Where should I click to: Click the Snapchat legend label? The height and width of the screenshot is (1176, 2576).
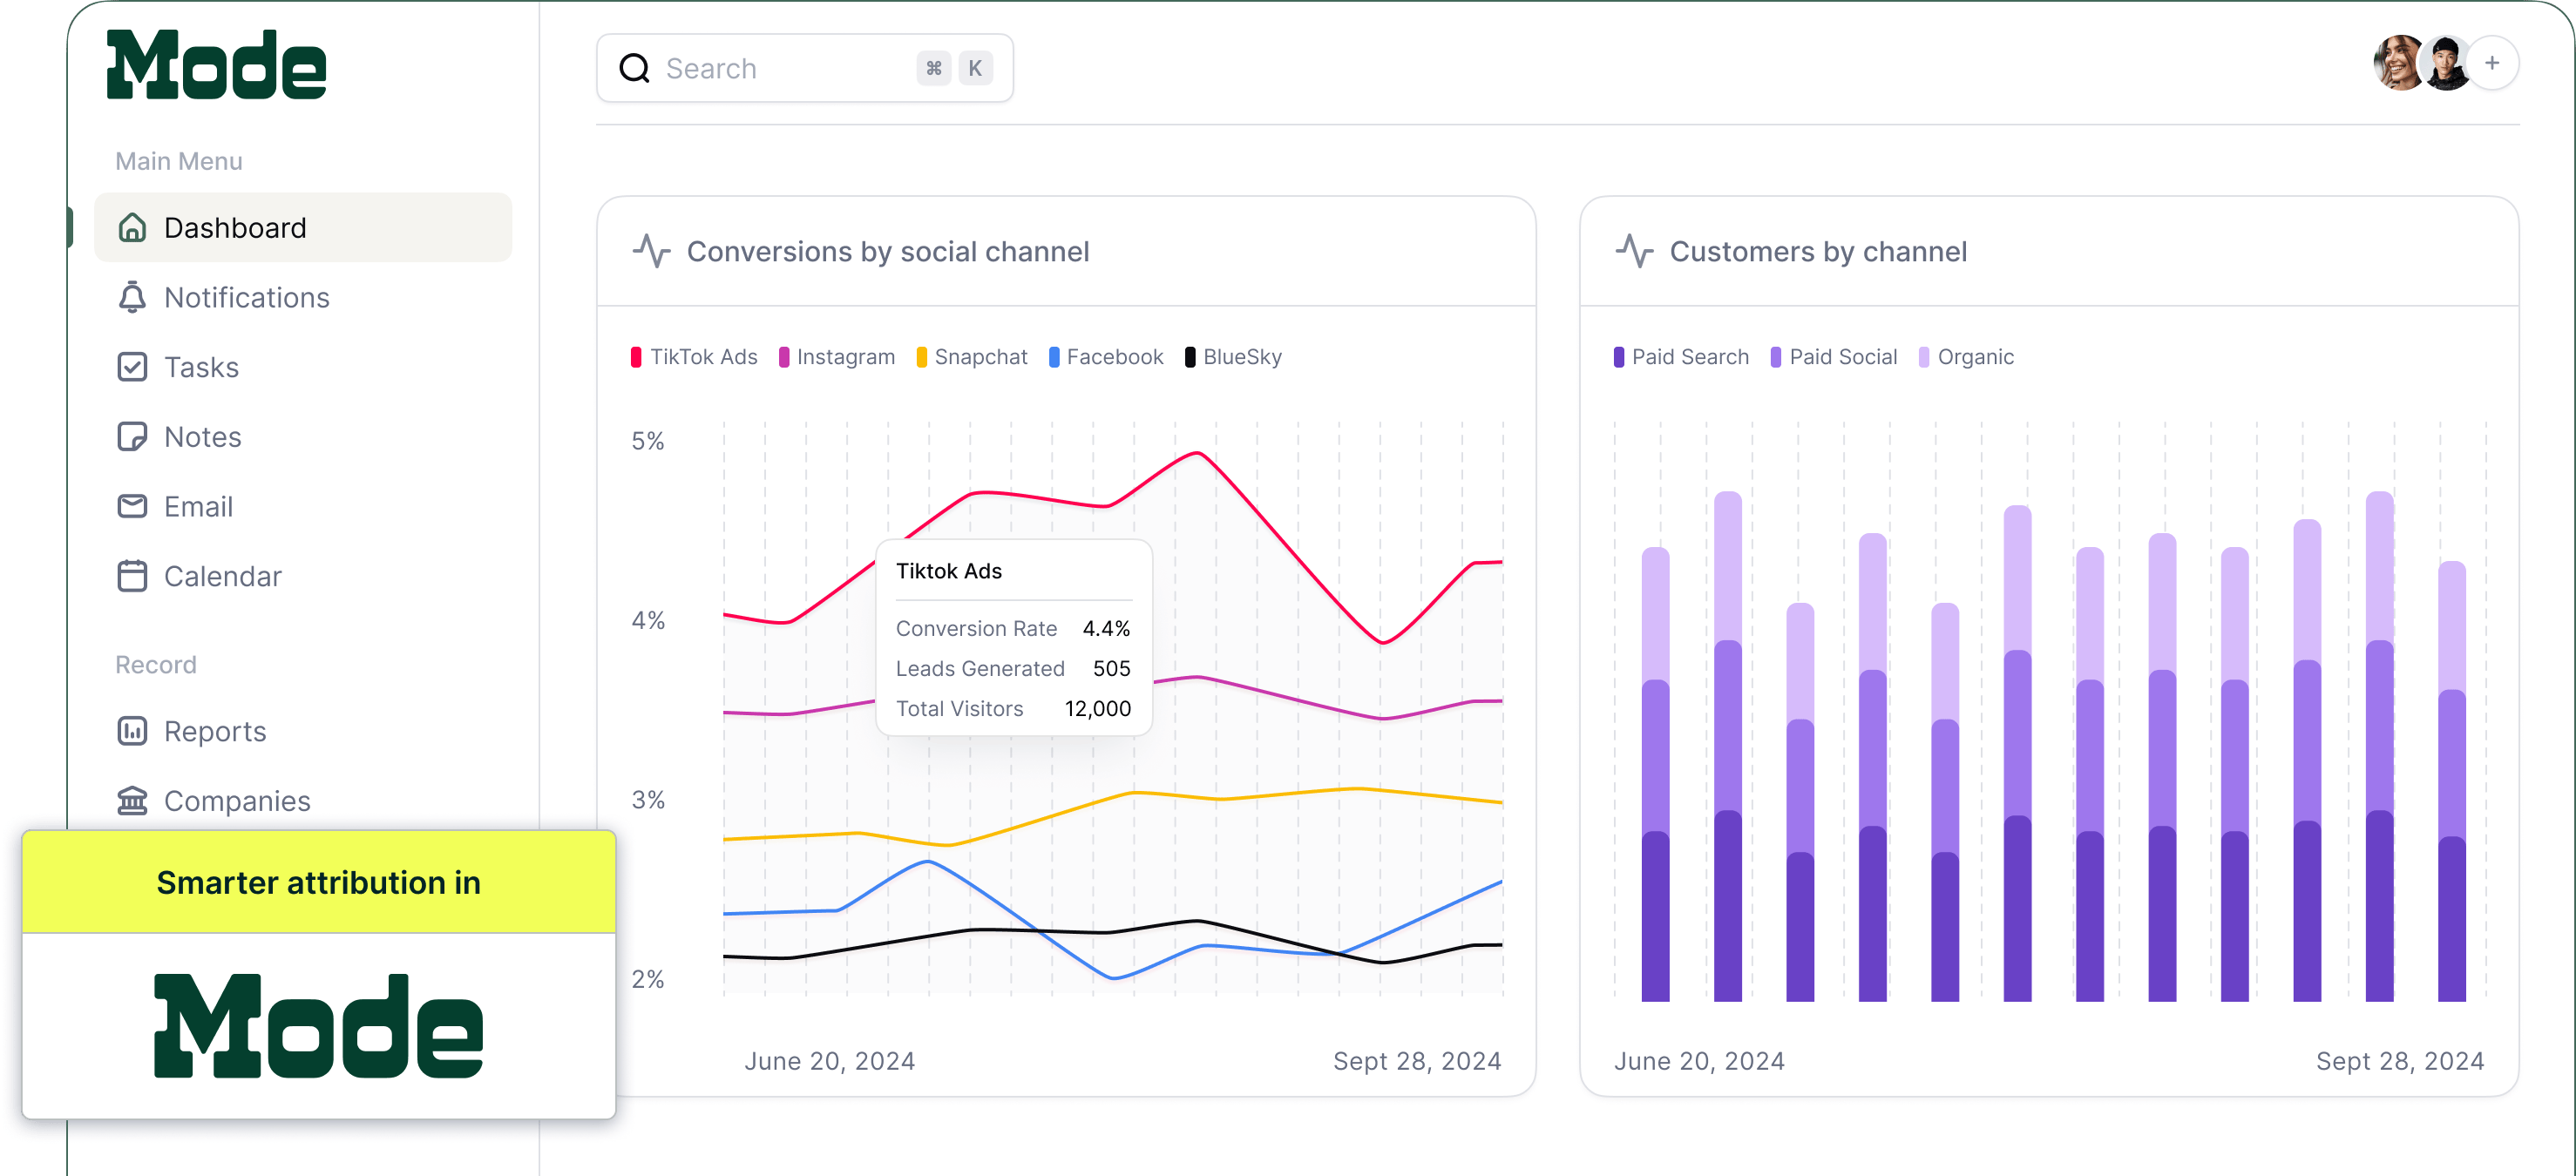(x=980, y=357)
